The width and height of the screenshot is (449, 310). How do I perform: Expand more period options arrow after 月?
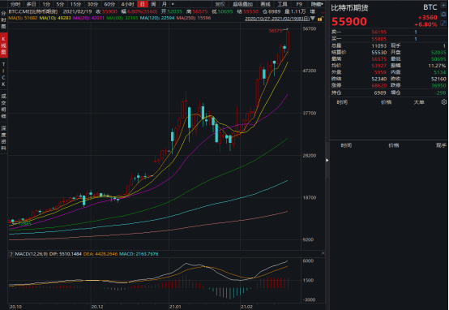point(173,4)
